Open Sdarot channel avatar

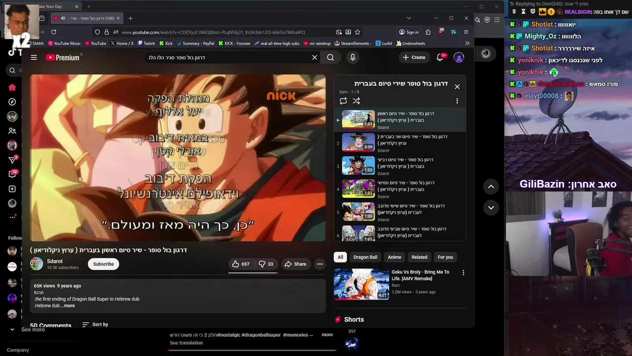37,264
